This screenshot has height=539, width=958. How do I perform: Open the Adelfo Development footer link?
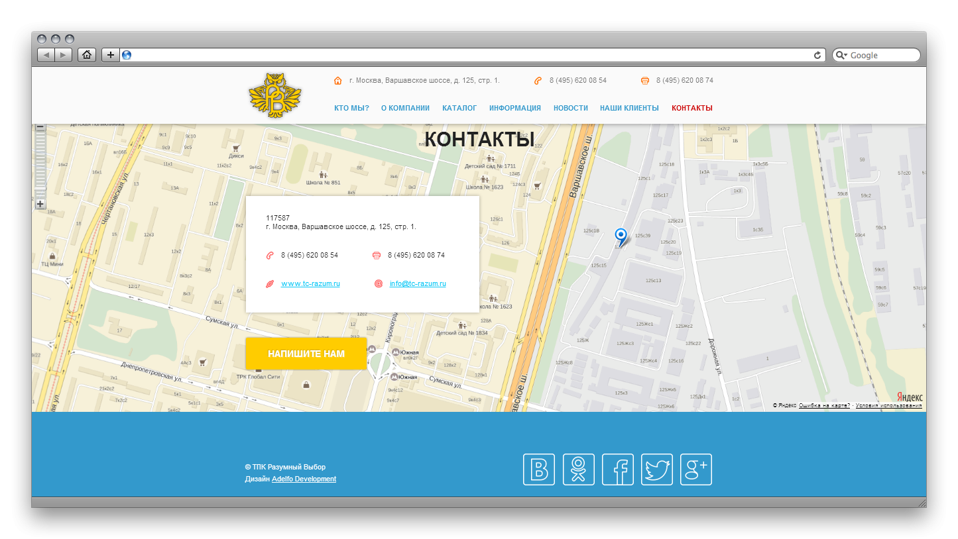click(304, 479)
